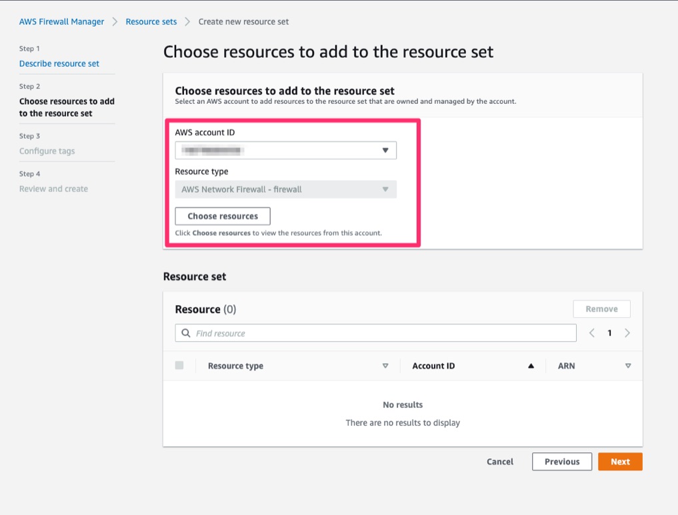Click the orange Next button
Viewport: 678px width, 515px height.
620,462
